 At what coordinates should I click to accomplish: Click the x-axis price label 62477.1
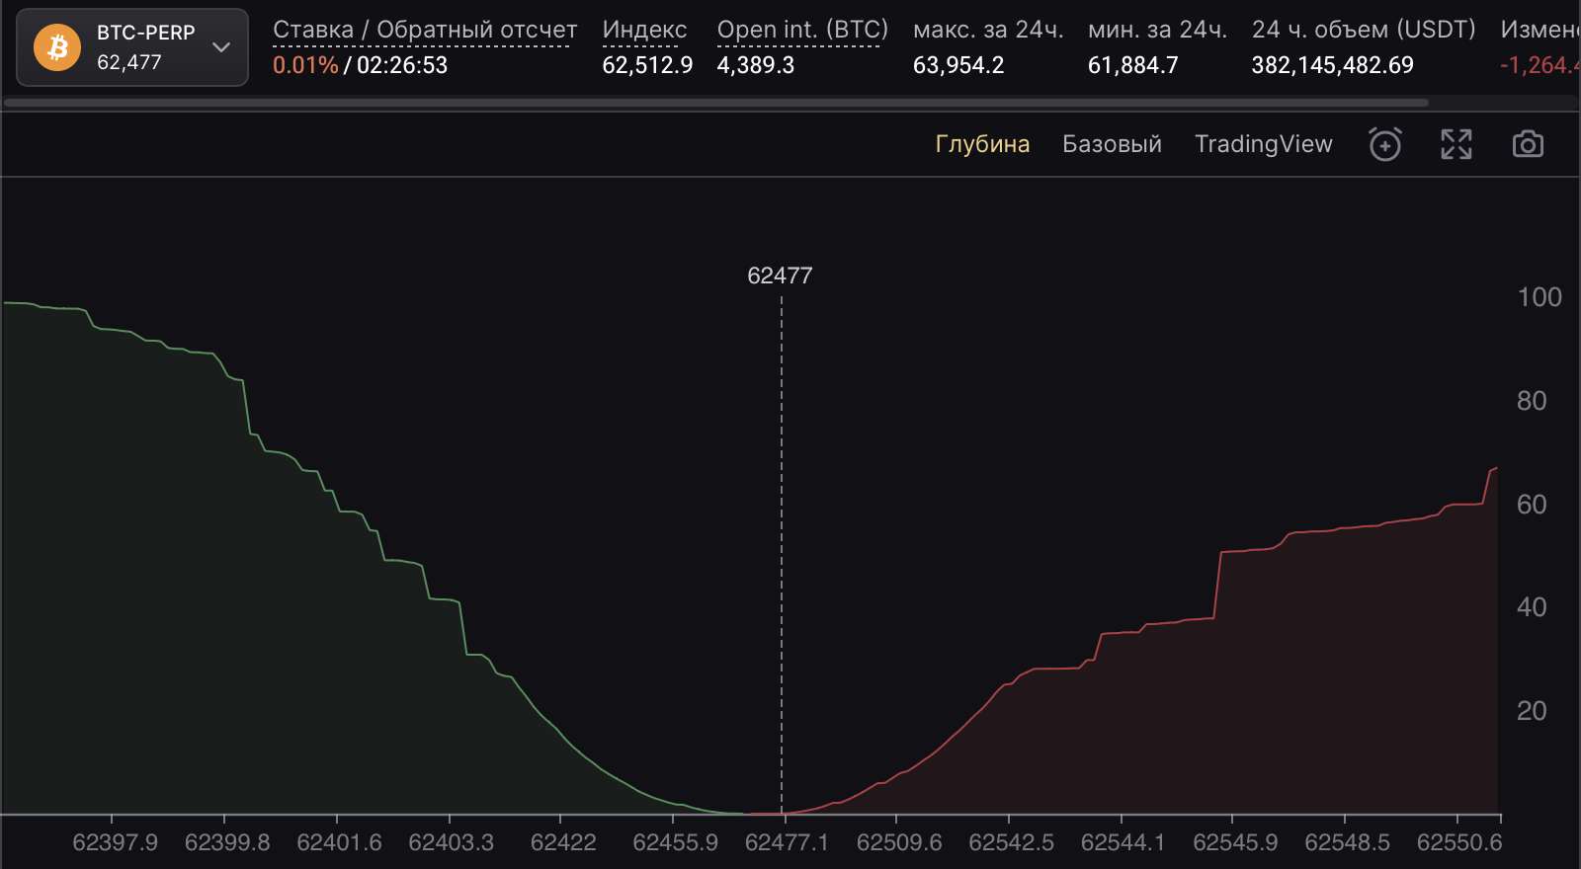pos(787,842)
